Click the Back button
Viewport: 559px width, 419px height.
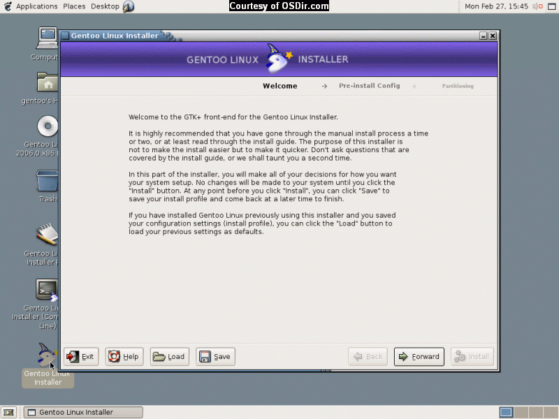368,357
